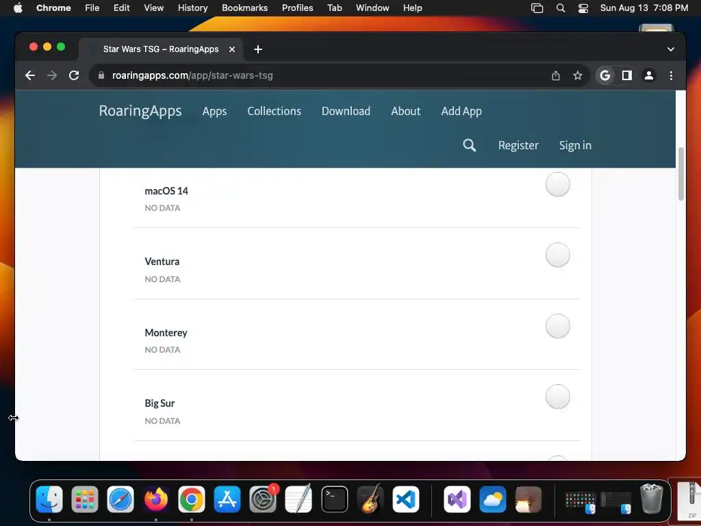Open a new browser tab
This screenshot has height=526, width=701.
coord(258,49)
